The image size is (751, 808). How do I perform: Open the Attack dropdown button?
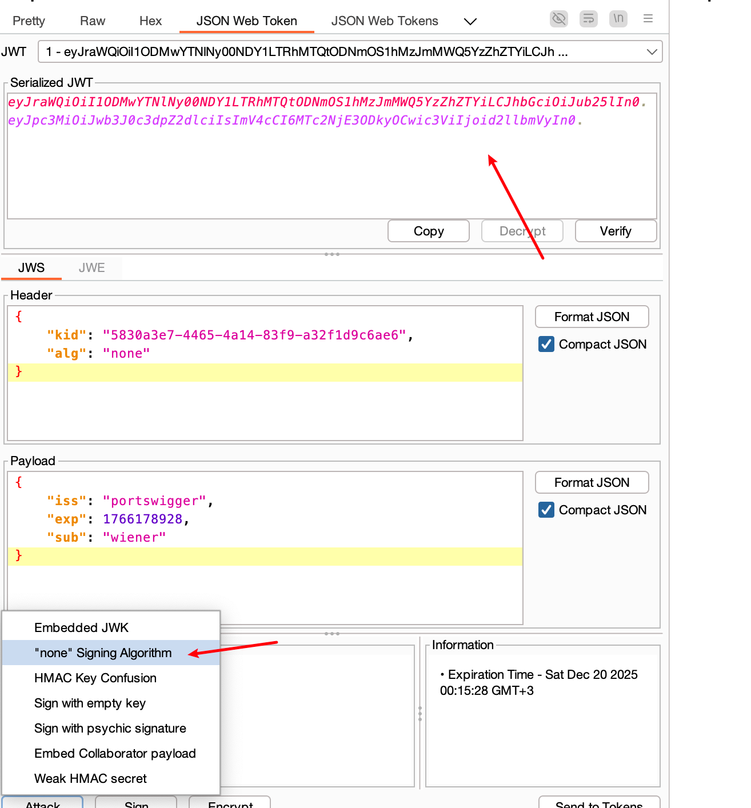[42, 802]
